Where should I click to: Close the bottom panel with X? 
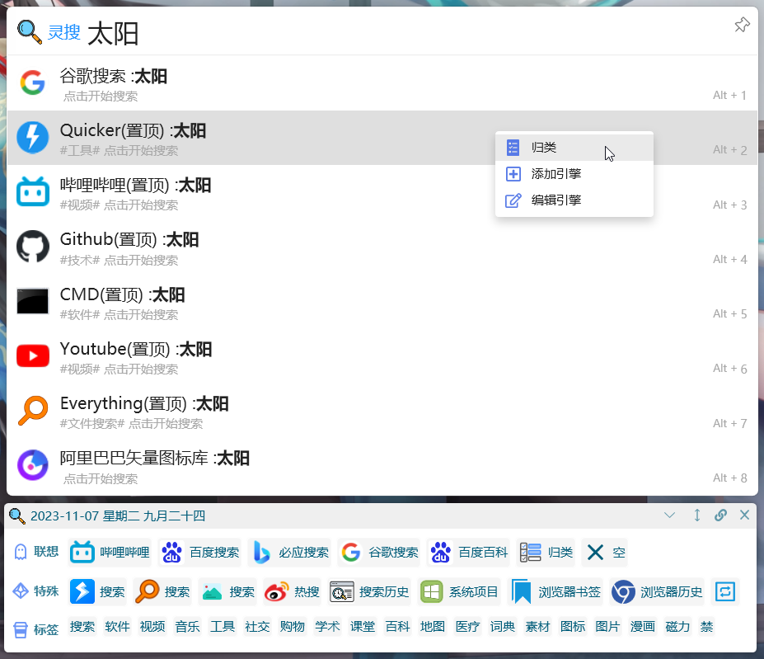[744, 515]
